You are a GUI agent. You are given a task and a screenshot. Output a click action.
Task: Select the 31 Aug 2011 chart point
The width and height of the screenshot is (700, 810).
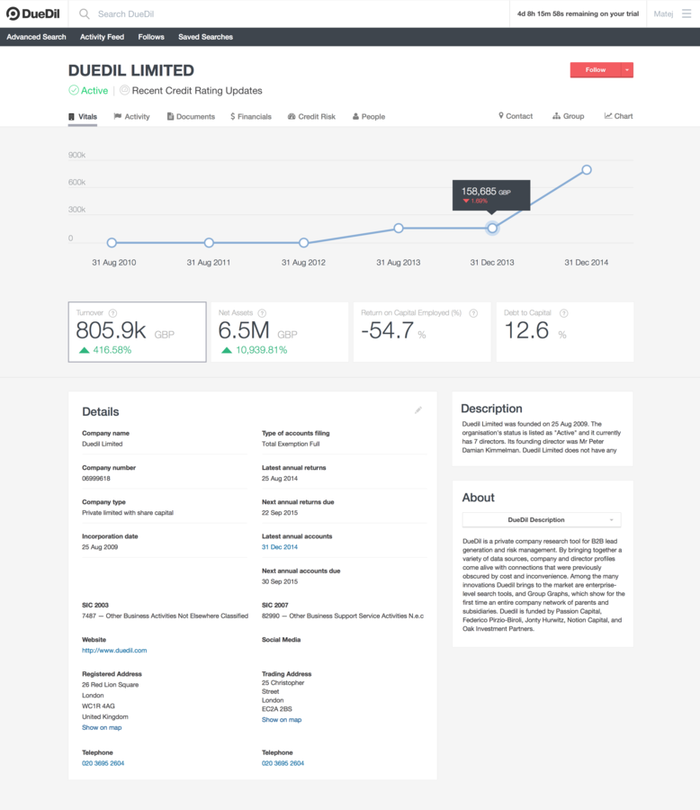pyautogui.click(x=209, y=243)
